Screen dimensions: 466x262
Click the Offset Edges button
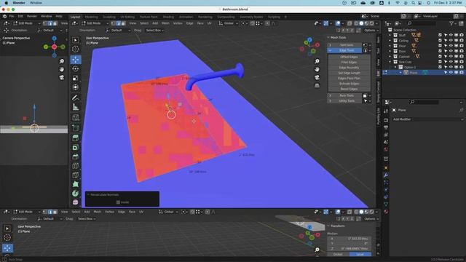point(349,57)
